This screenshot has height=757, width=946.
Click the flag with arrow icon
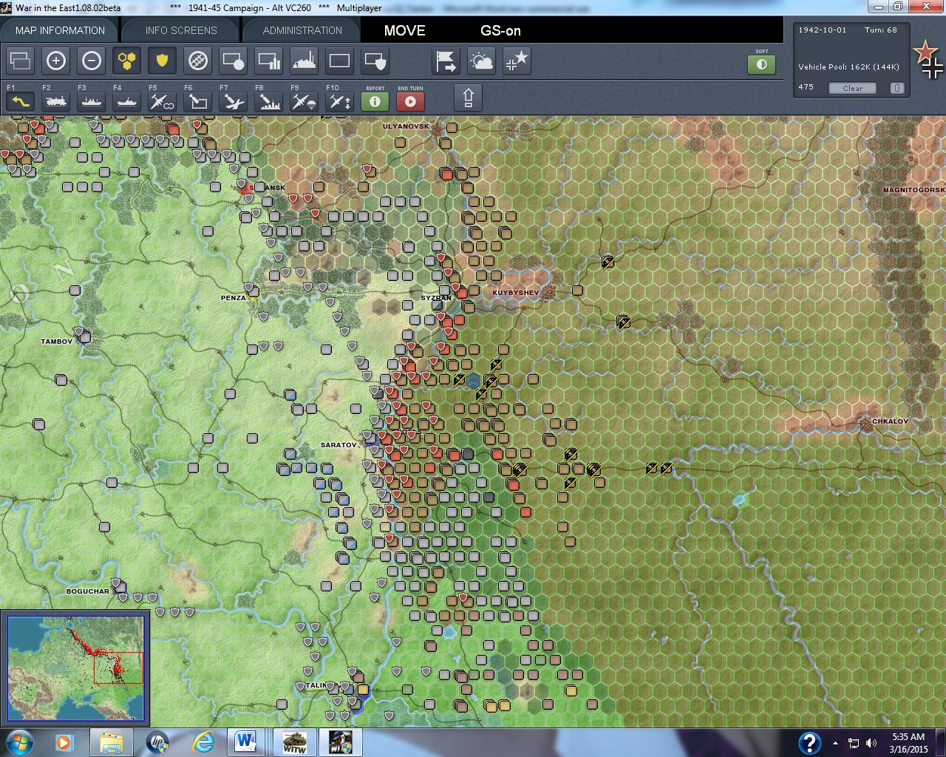pos(446,61)
